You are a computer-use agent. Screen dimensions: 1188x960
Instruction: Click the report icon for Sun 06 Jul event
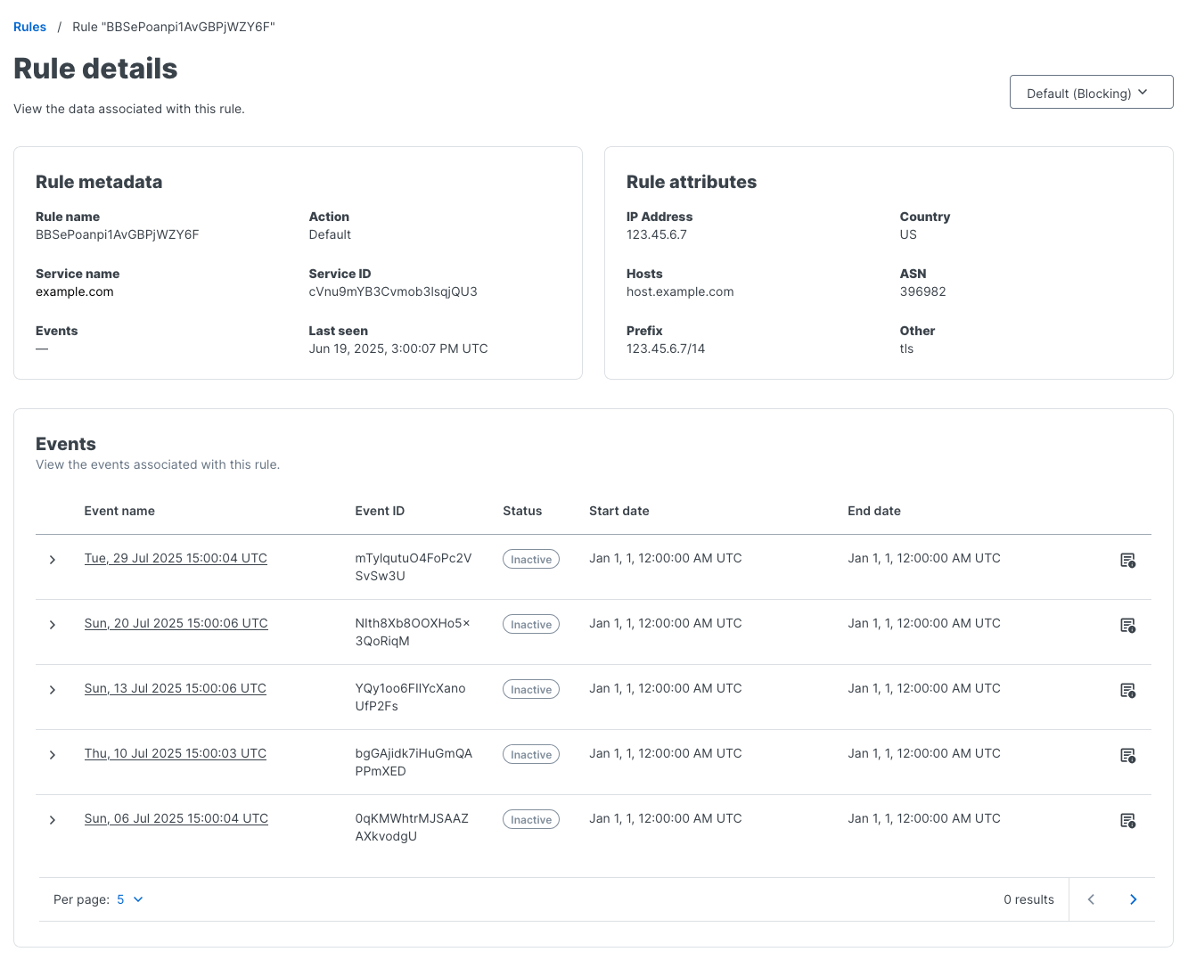pyautogui.click(x=1128, y=820)
